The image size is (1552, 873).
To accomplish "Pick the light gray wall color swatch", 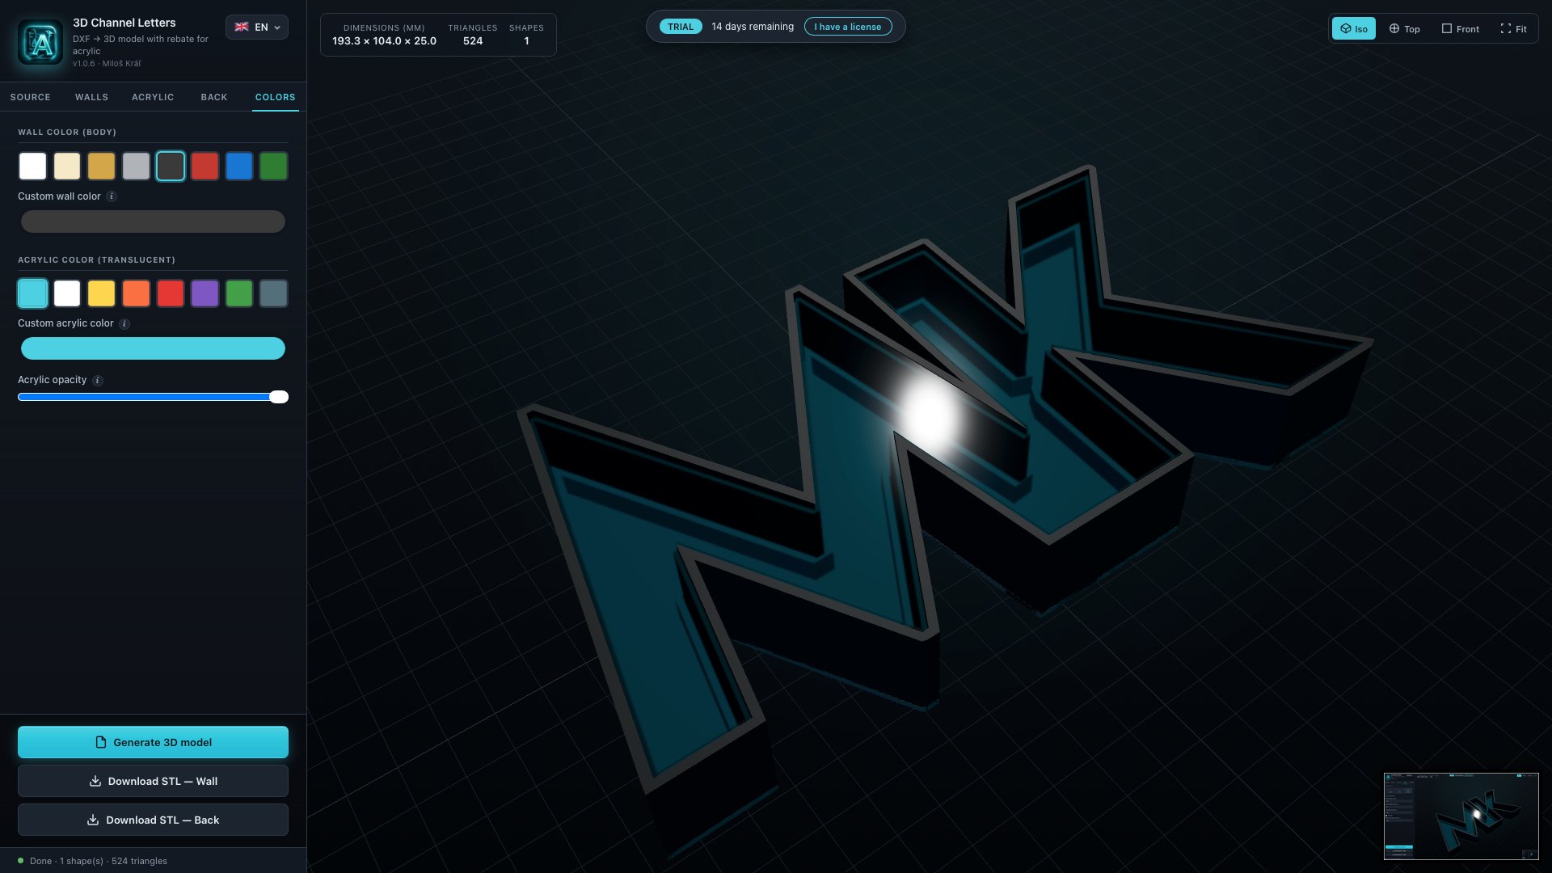I will pos(136,167).
